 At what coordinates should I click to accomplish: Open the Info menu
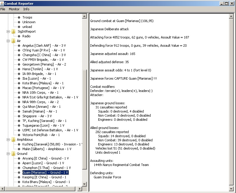(26, 9)
